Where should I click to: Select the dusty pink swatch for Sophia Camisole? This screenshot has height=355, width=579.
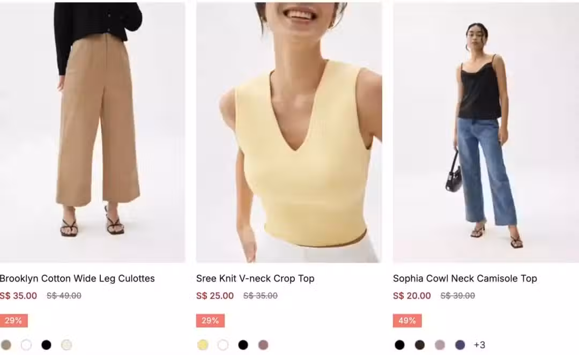[440, 345]
